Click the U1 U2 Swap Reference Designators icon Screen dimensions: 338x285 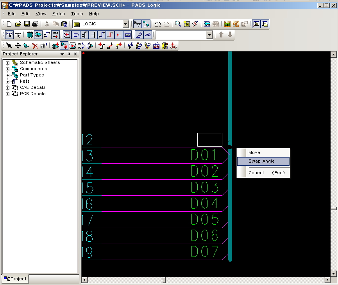[81, 46]
